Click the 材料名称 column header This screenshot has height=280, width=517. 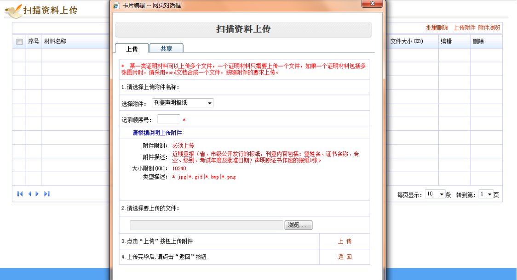point(55,41)
